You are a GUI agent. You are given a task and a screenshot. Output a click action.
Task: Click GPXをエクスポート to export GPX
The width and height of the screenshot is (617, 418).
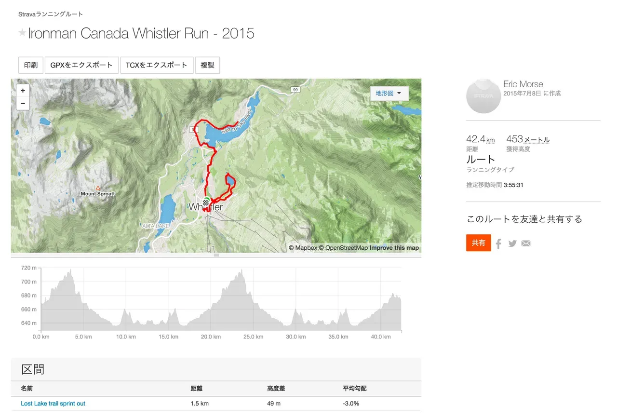pyautogui.click(x=81, y=65)
